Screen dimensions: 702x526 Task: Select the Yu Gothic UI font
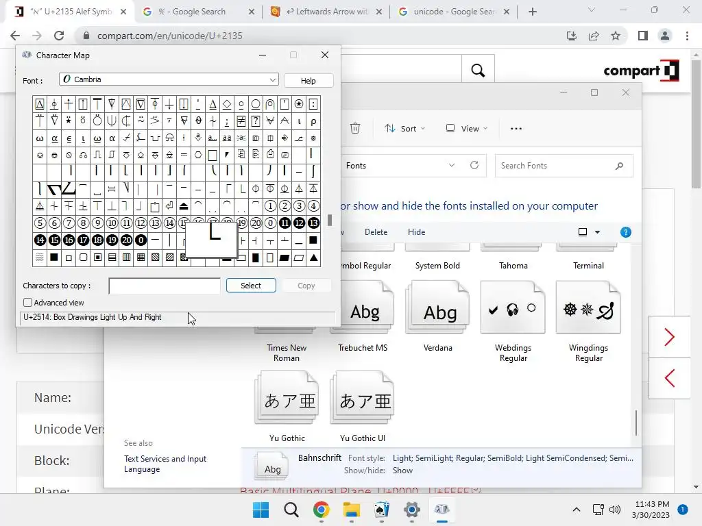click(x=363, y=407)
